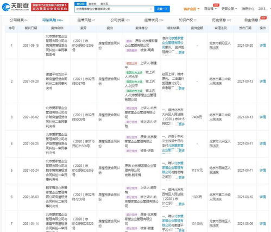The image size is (271, 232).
Task: Click 北京市朝阳区人民法院 court cell
Action: 220,46
